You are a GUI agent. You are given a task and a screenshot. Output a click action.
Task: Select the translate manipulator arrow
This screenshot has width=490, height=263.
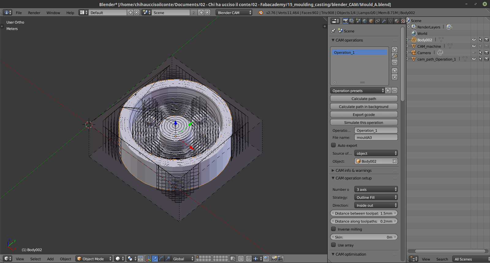click(155, 259)
